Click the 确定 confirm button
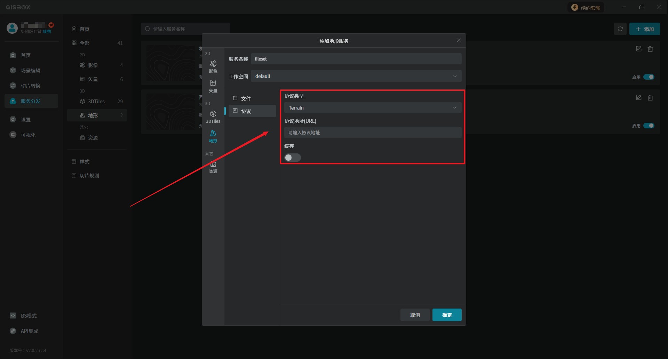 447,315
